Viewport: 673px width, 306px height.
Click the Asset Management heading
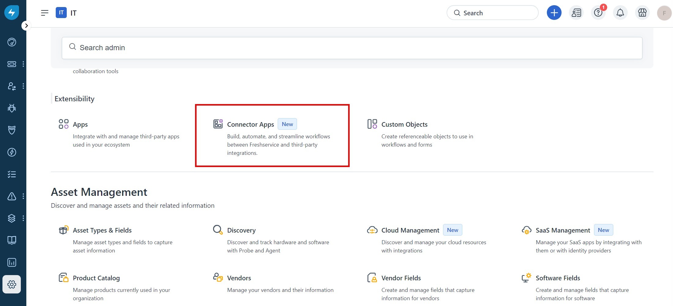click(x=99, y=192)
